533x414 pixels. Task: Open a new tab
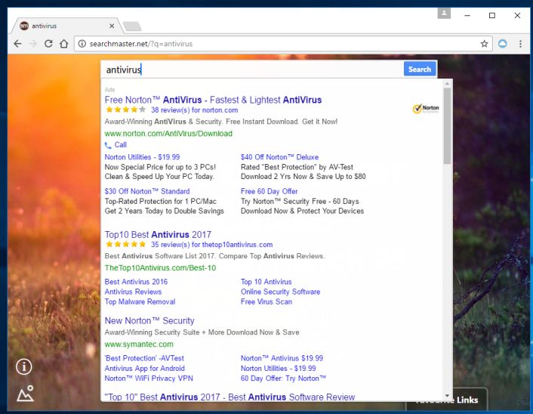[132, 26]
